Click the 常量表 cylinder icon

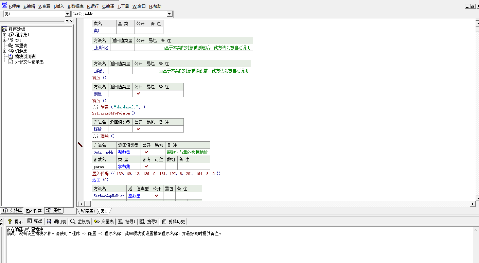point(11,46)
